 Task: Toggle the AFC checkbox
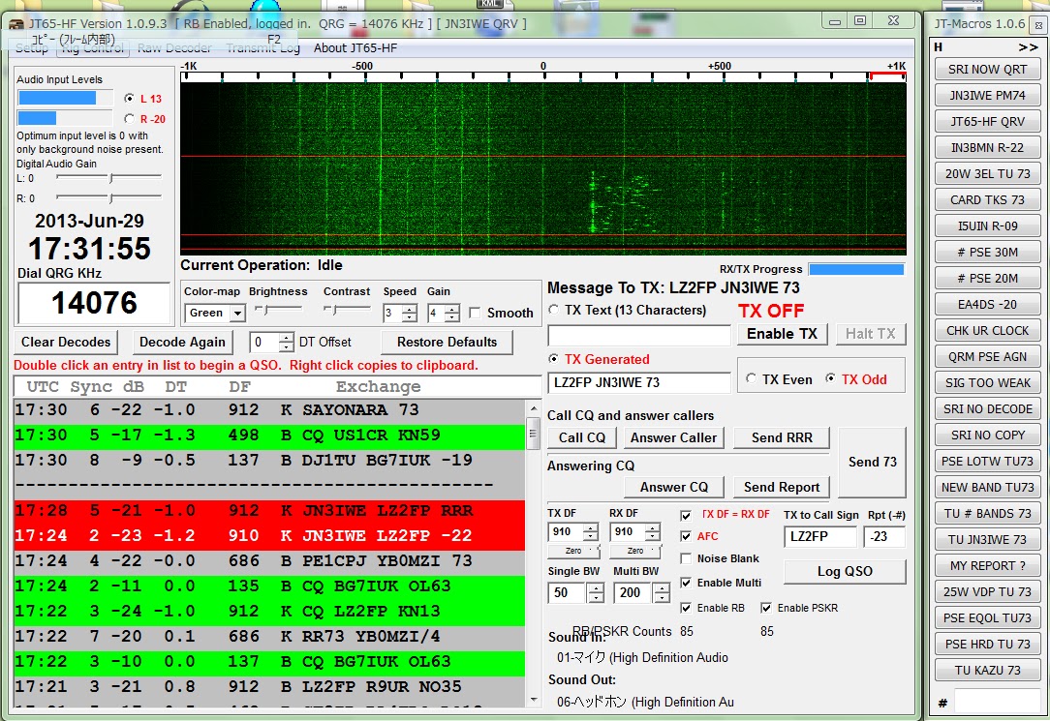click(x=686, y=536)
